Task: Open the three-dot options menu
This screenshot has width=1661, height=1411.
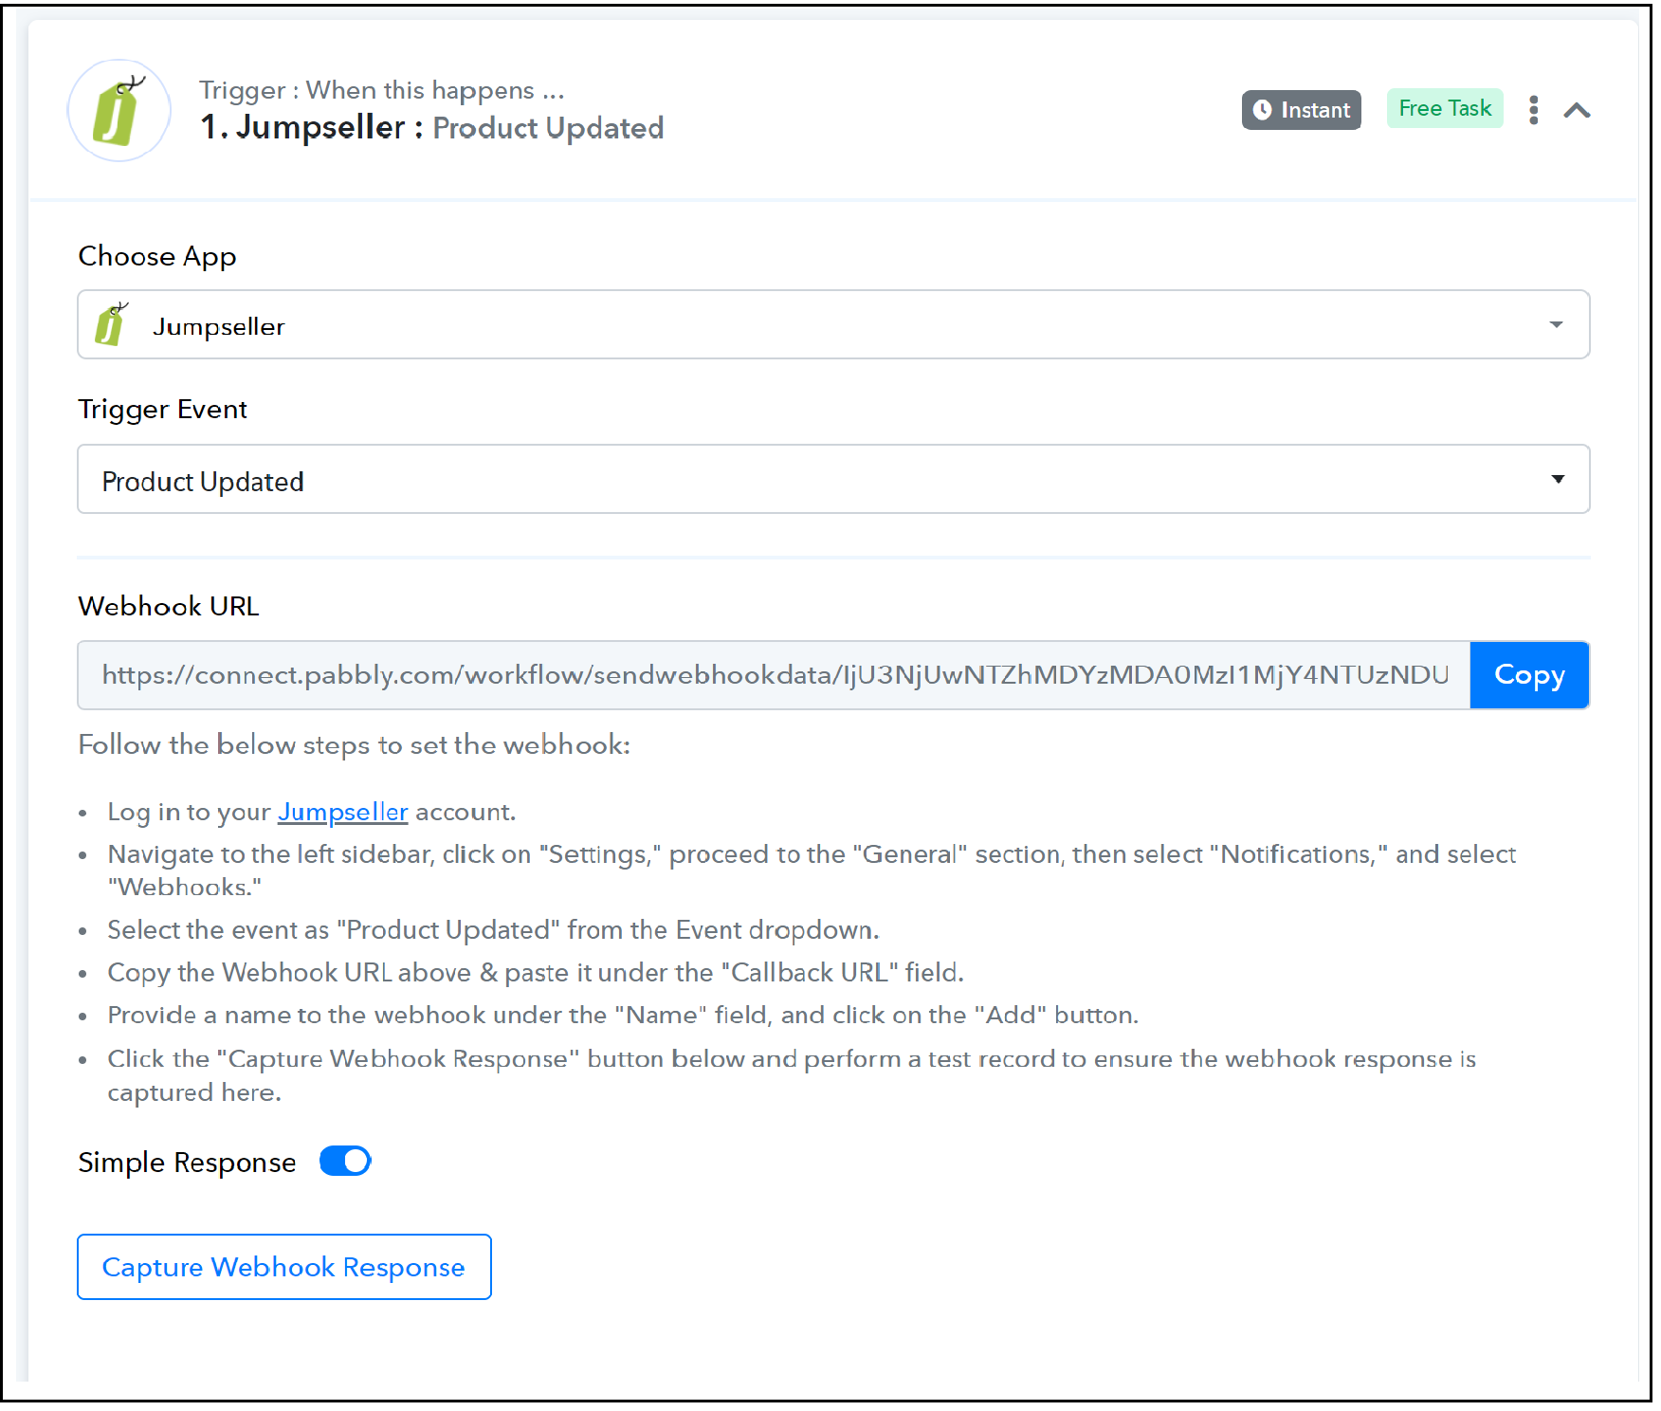Action: pyautogui.click(x=1533, y=110)
